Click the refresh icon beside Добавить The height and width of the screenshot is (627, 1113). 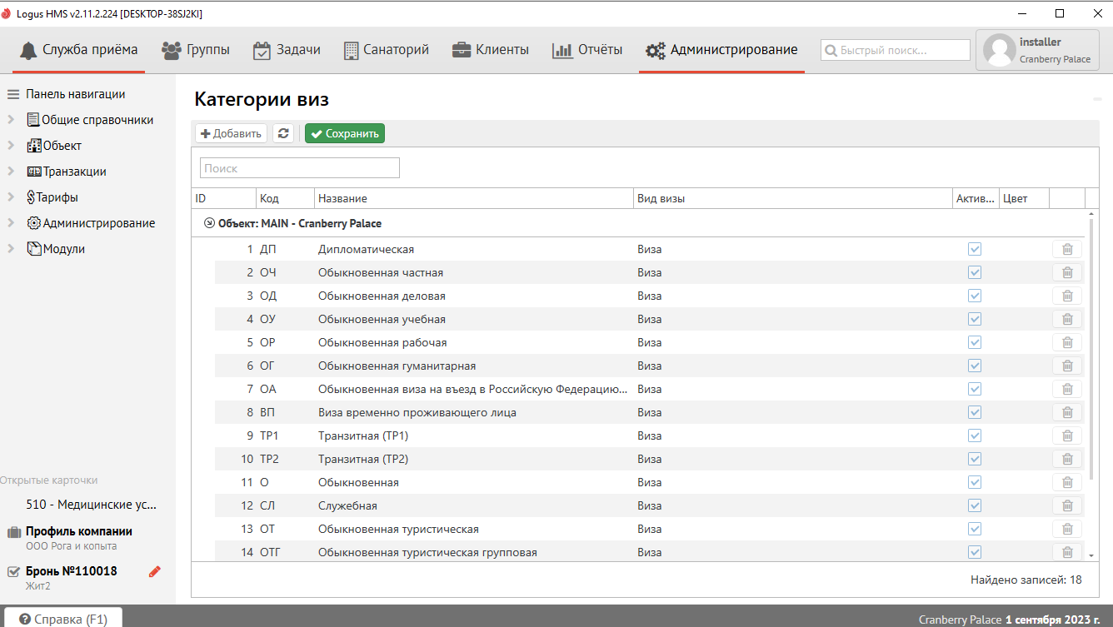(283, 133)
